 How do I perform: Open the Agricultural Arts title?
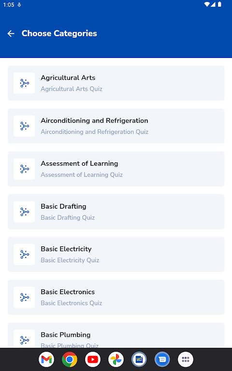click(x=68, y=78)
